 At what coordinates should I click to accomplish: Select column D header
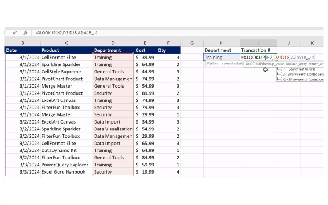[113, 43]
